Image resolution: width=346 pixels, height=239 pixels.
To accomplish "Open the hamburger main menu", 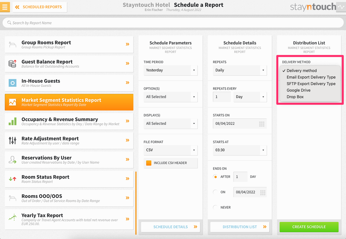I will [x=5, y=7].
